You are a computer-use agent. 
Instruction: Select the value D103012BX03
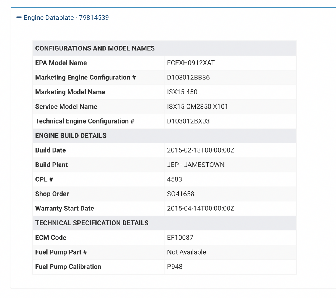[188, 121]
